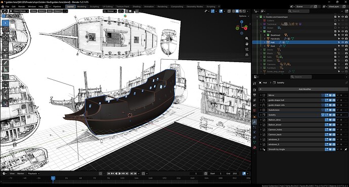Click the pin icon on Smooth by Angle
349x187 pixels.
[345, 150]
